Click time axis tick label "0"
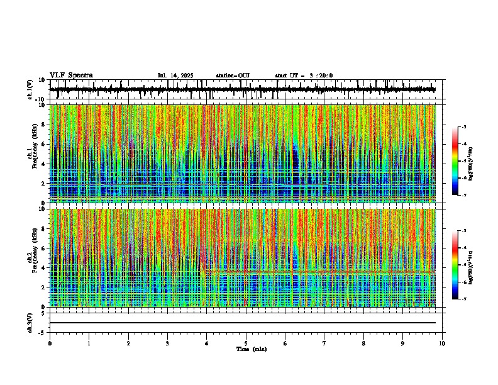This screenshot has height=385, width=498. (x=50, y=343)
